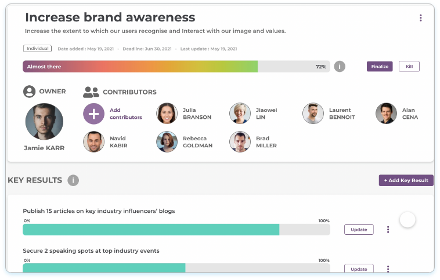Click the purple Add contributors plus icon
The image size is (440, 280).
[x=93, y=113]
